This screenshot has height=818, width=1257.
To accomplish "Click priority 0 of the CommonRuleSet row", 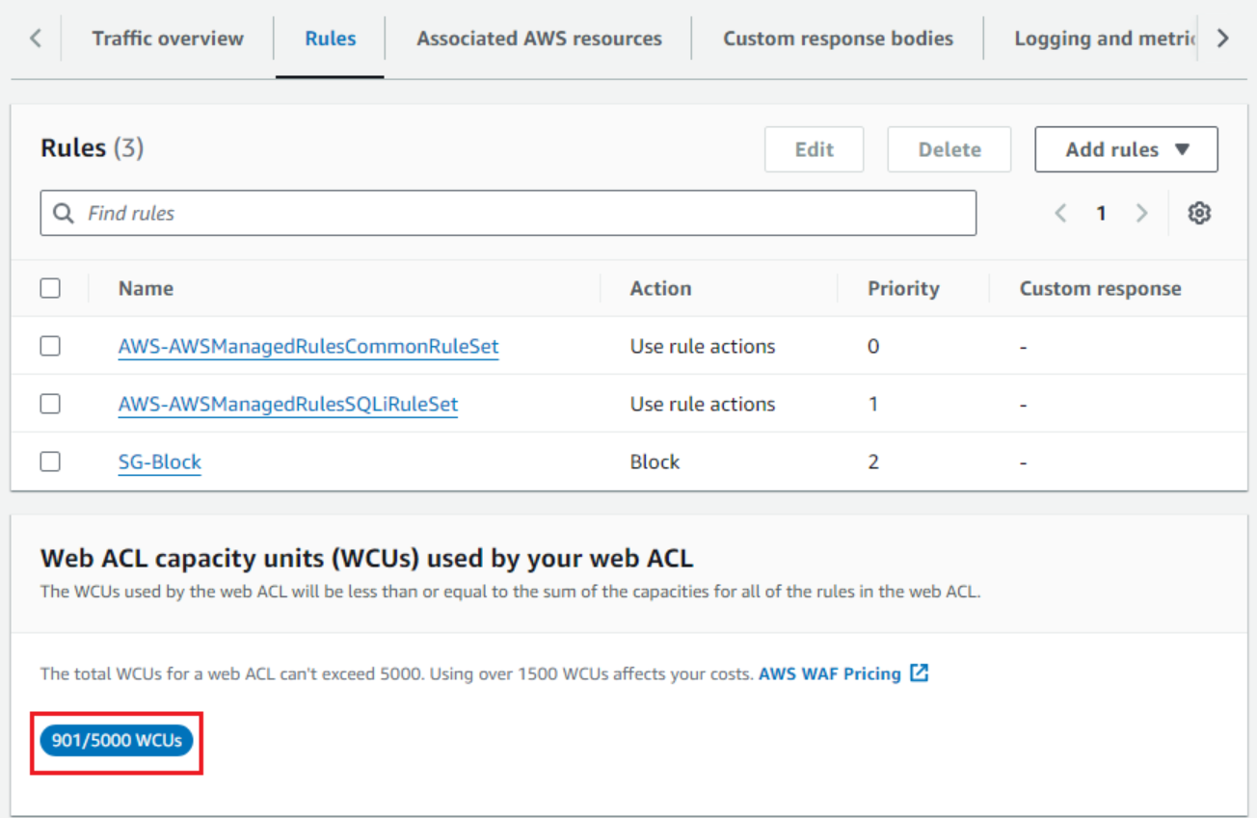I will pos(873,346).
